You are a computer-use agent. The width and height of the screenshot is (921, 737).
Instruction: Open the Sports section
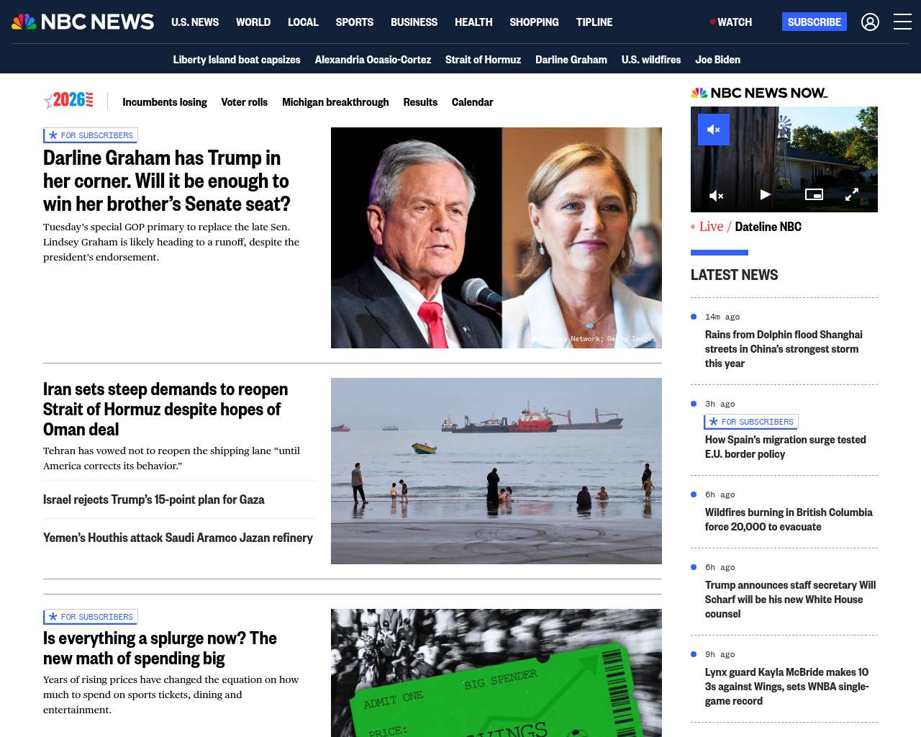pyautogui.click(x=355, y=22)
